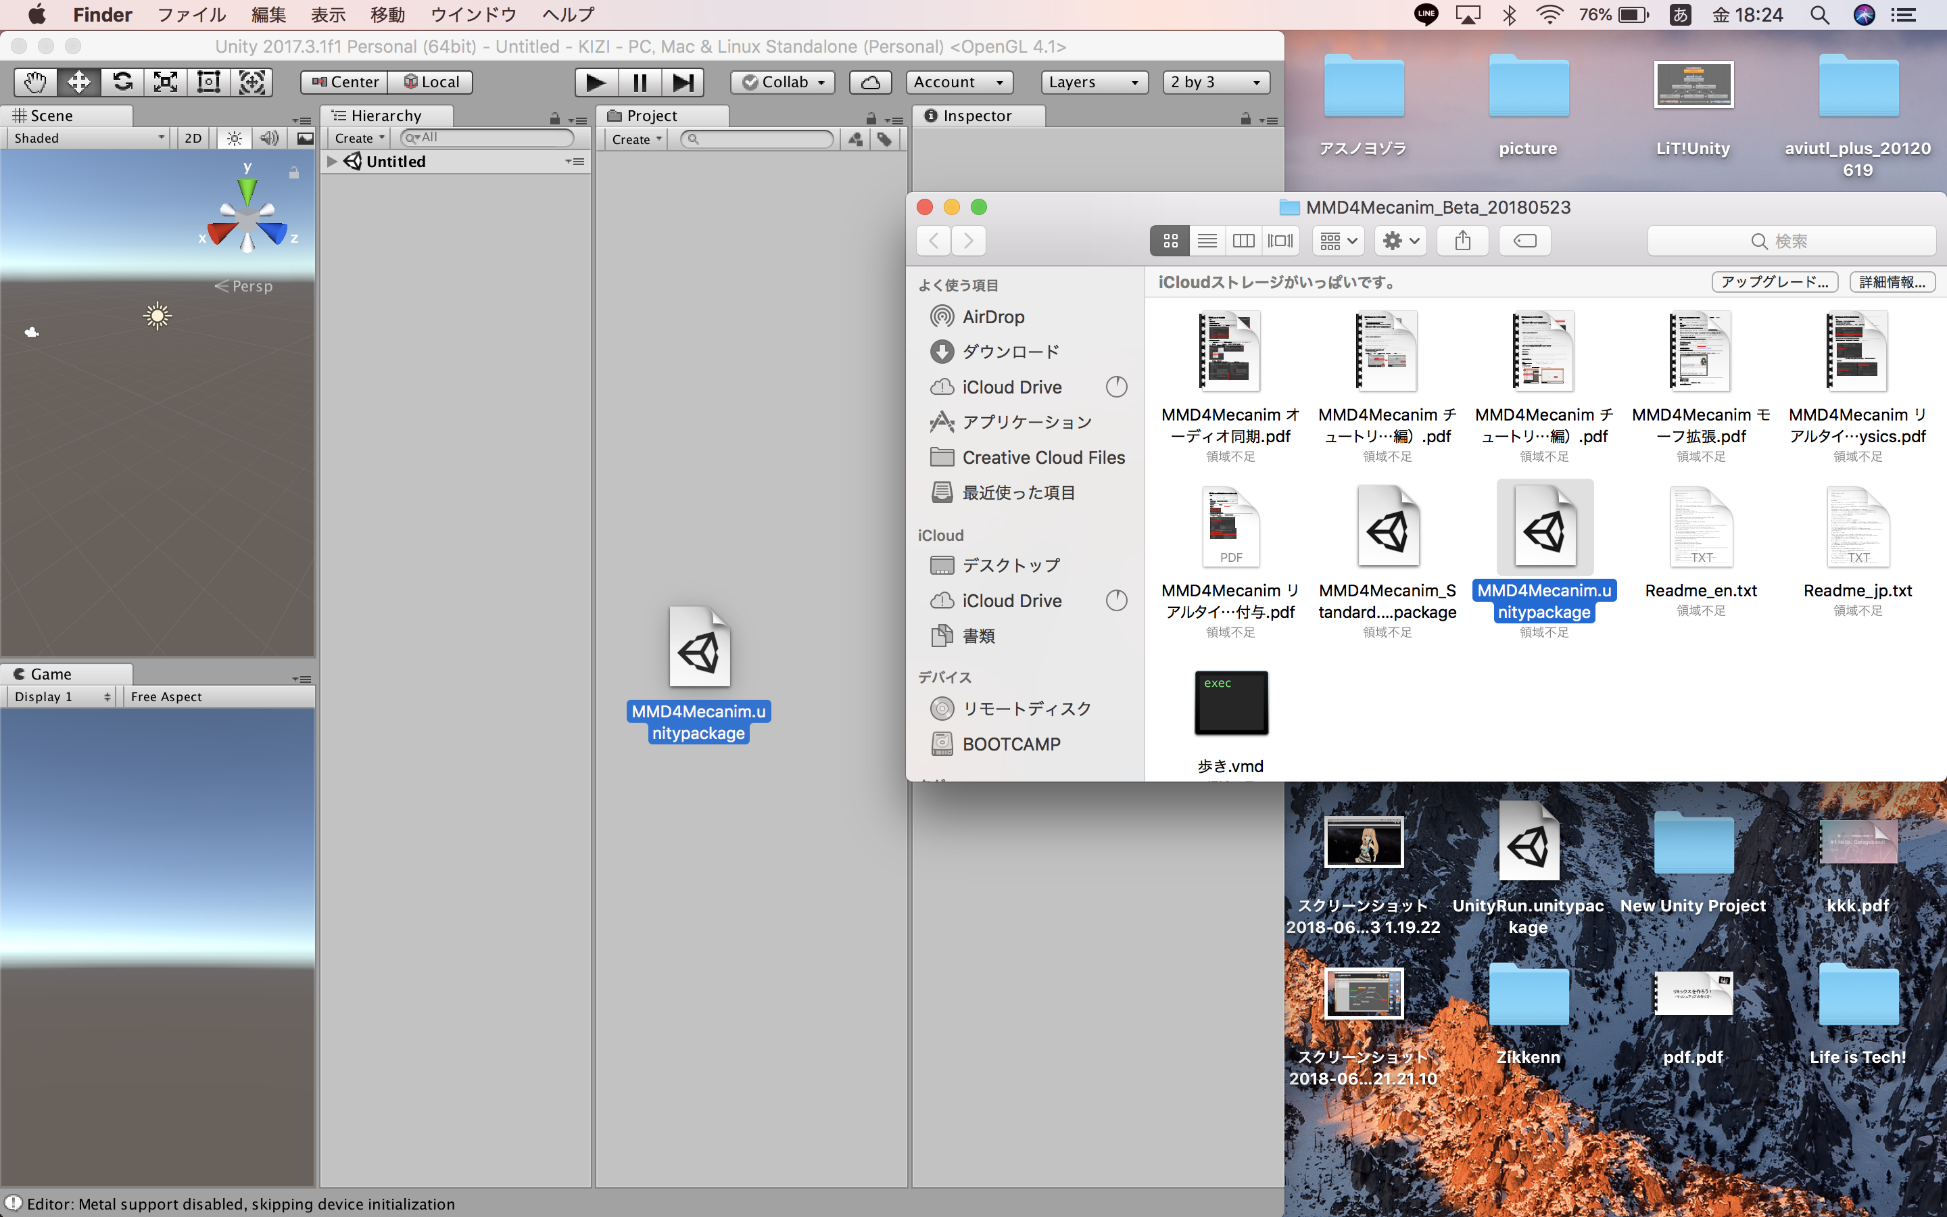This screenshot has width=1947, height=1217.
Task: Toggle Local handle rotation button
Action: click(x=431, y=82)
